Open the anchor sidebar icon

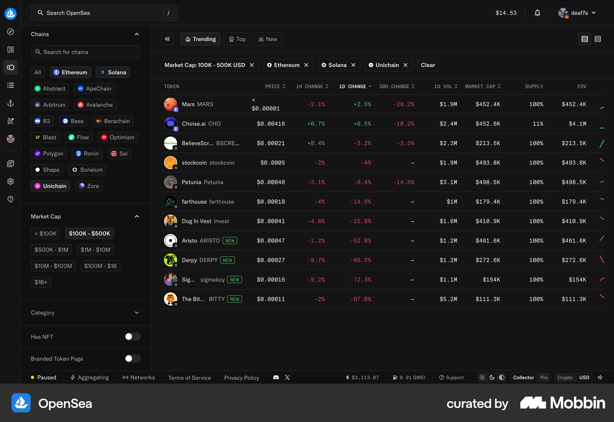11,103
